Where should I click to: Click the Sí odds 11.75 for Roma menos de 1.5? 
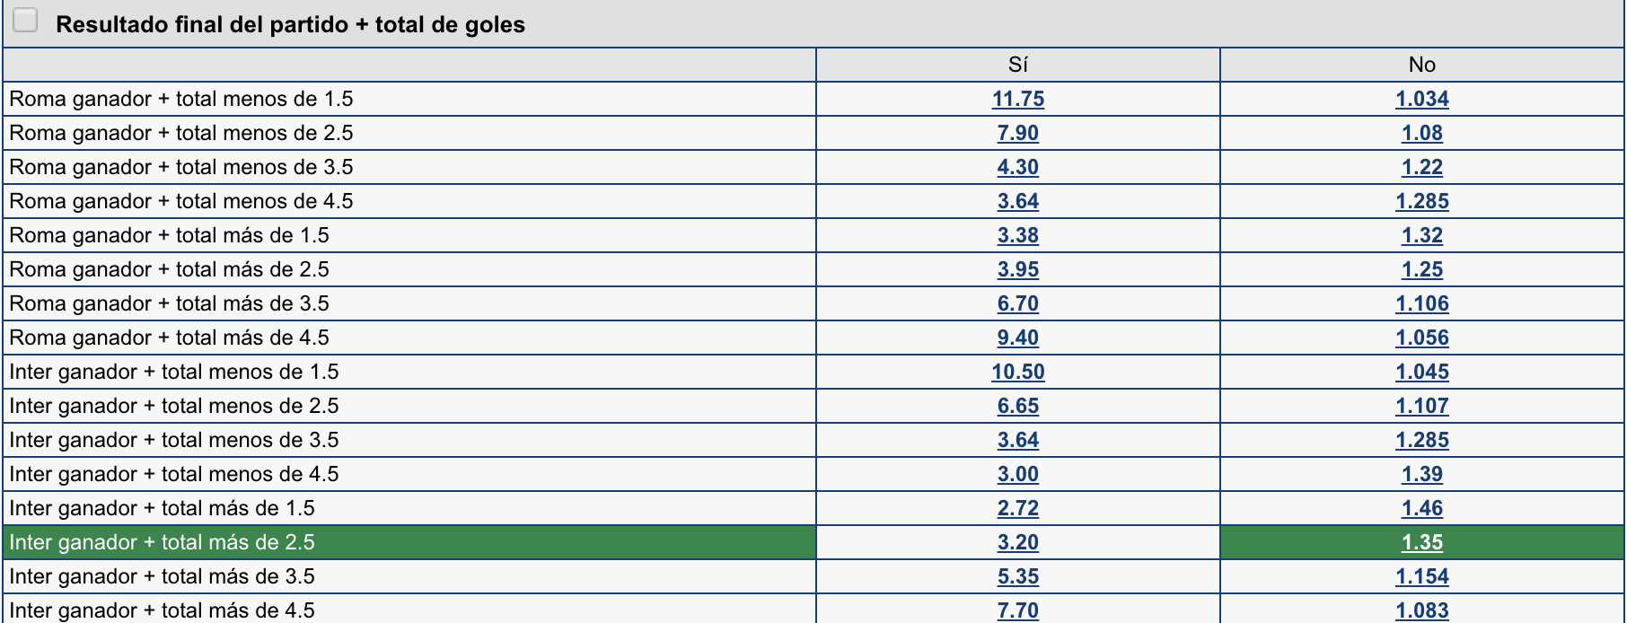click(1017, 99)
